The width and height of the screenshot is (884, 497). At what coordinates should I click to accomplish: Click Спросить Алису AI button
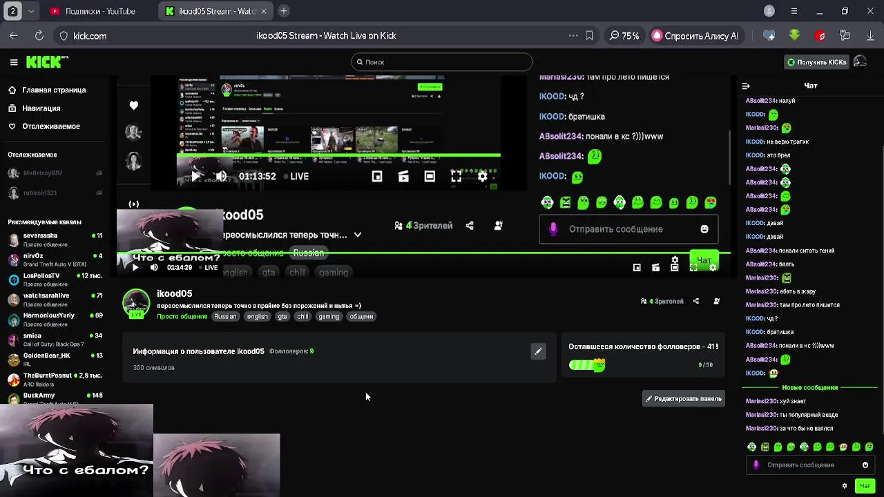[x=695, y=36]
